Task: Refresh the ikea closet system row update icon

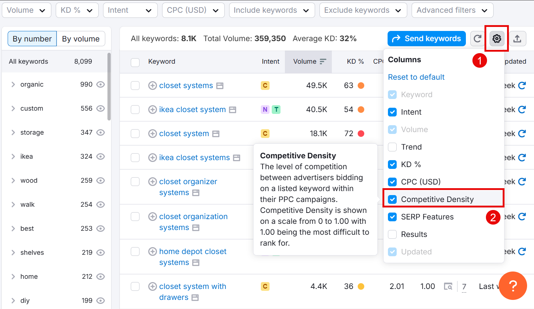Action: [x=522, y=110]
